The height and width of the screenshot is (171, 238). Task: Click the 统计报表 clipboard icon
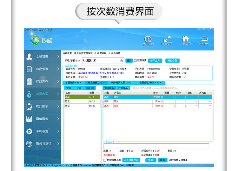coord(29,107)
